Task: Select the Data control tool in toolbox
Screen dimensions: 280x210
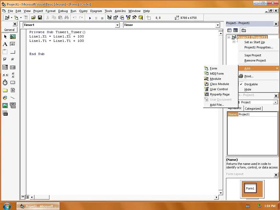Action: (13, 106)
